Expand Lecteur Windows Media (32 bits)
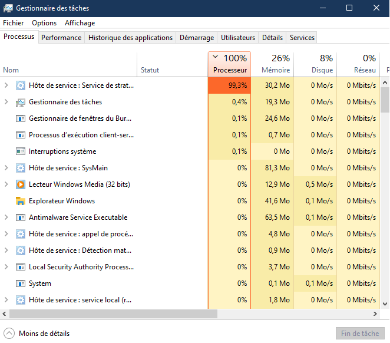Viewport: 390px width, 343px height. 6,184
